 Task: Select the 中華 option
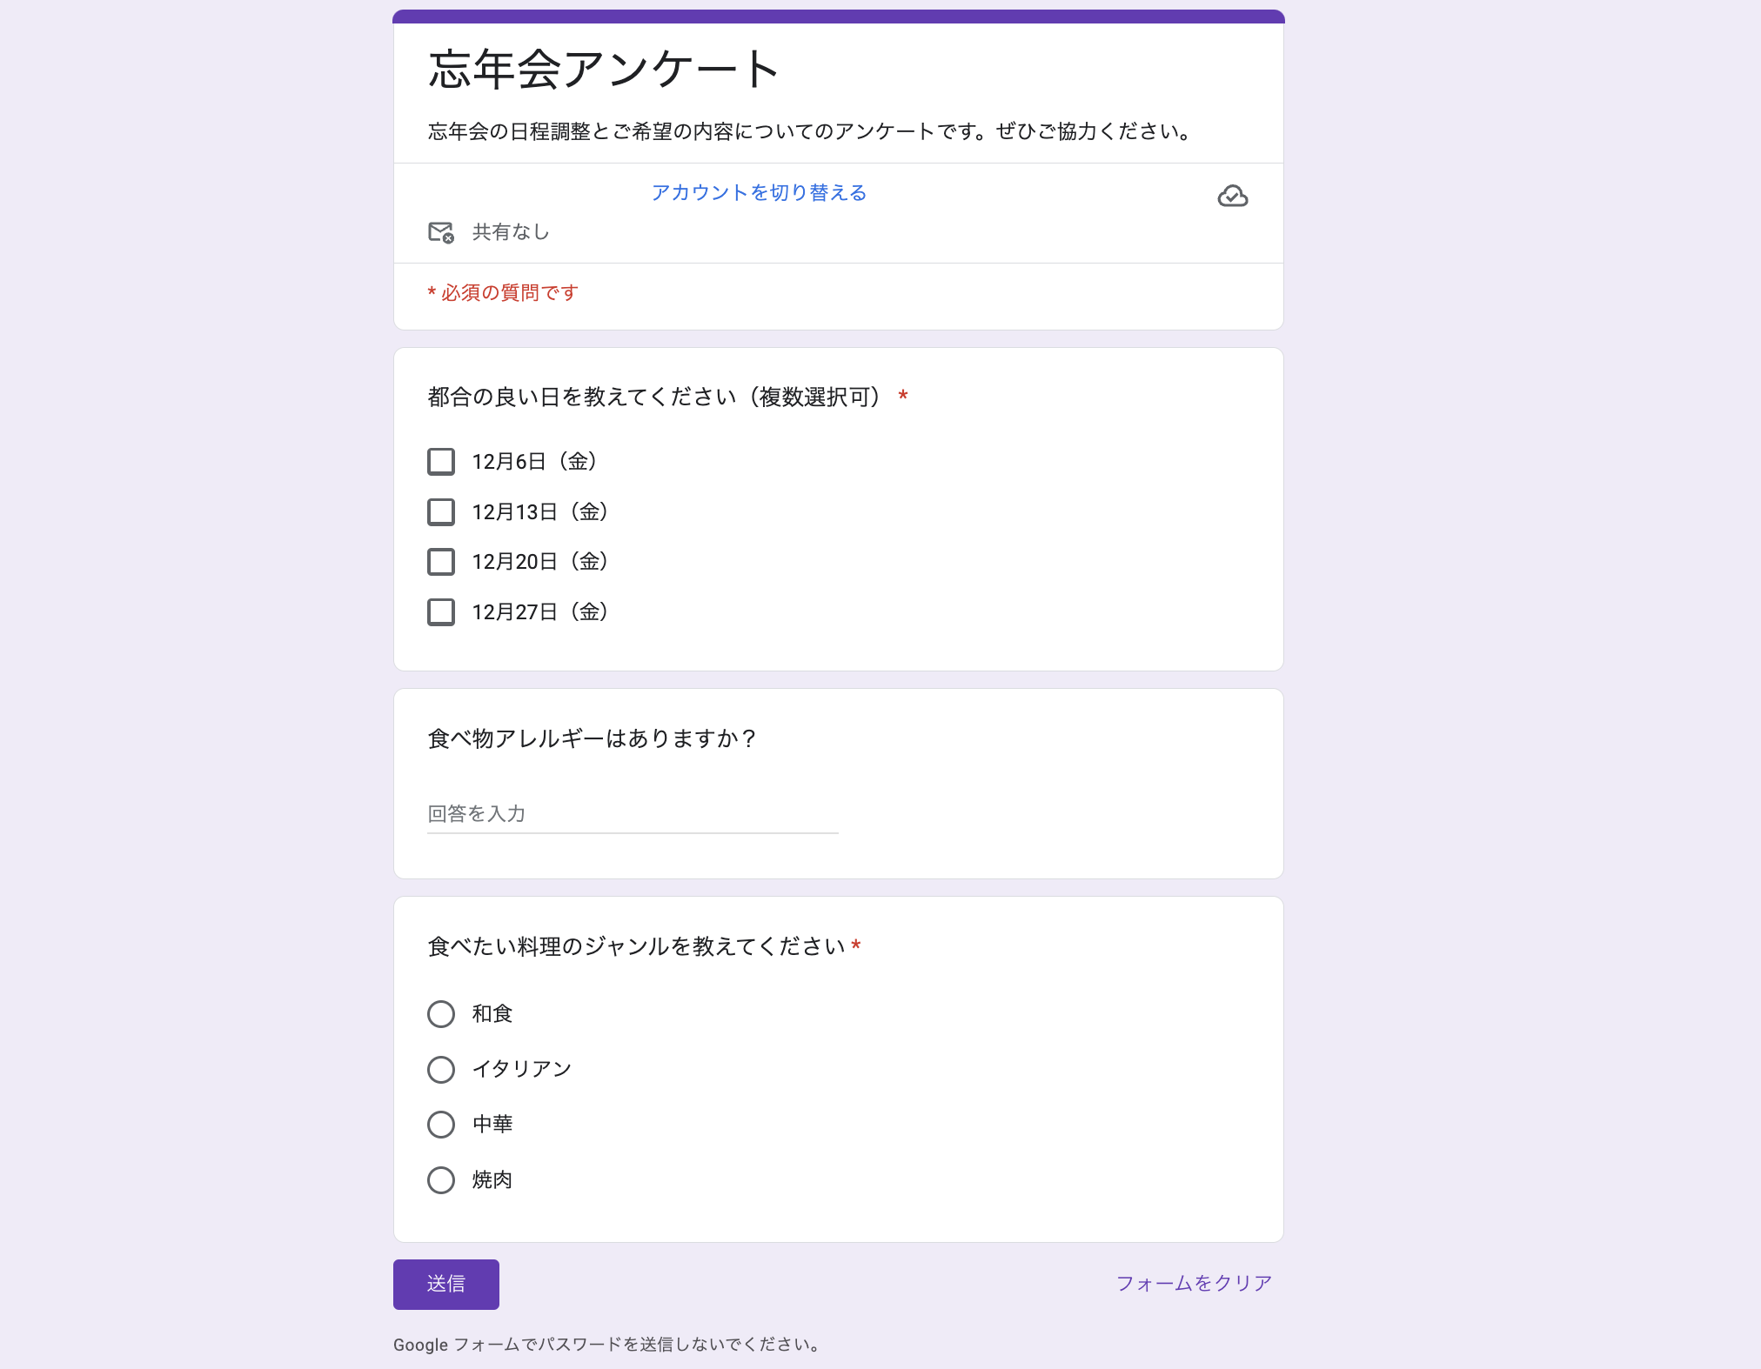(440, 1125)
